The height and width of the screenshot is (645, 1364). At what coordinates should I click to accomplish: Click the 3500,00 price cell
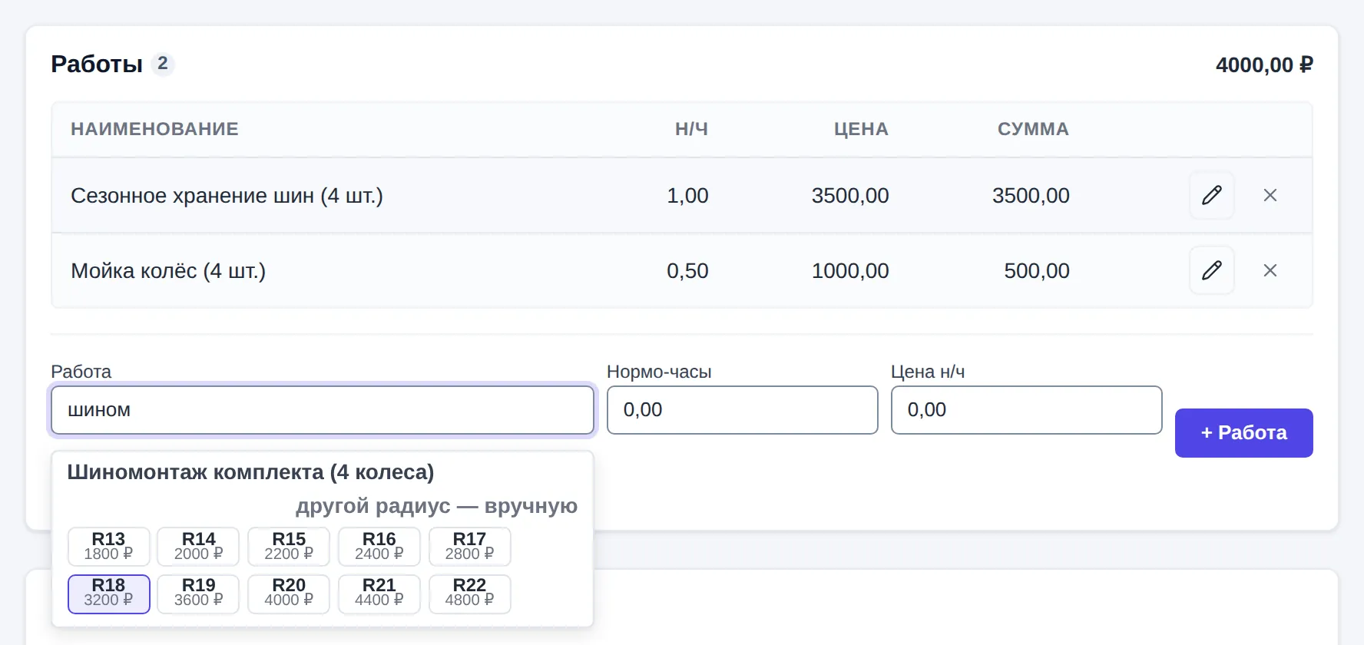point(850,196)
